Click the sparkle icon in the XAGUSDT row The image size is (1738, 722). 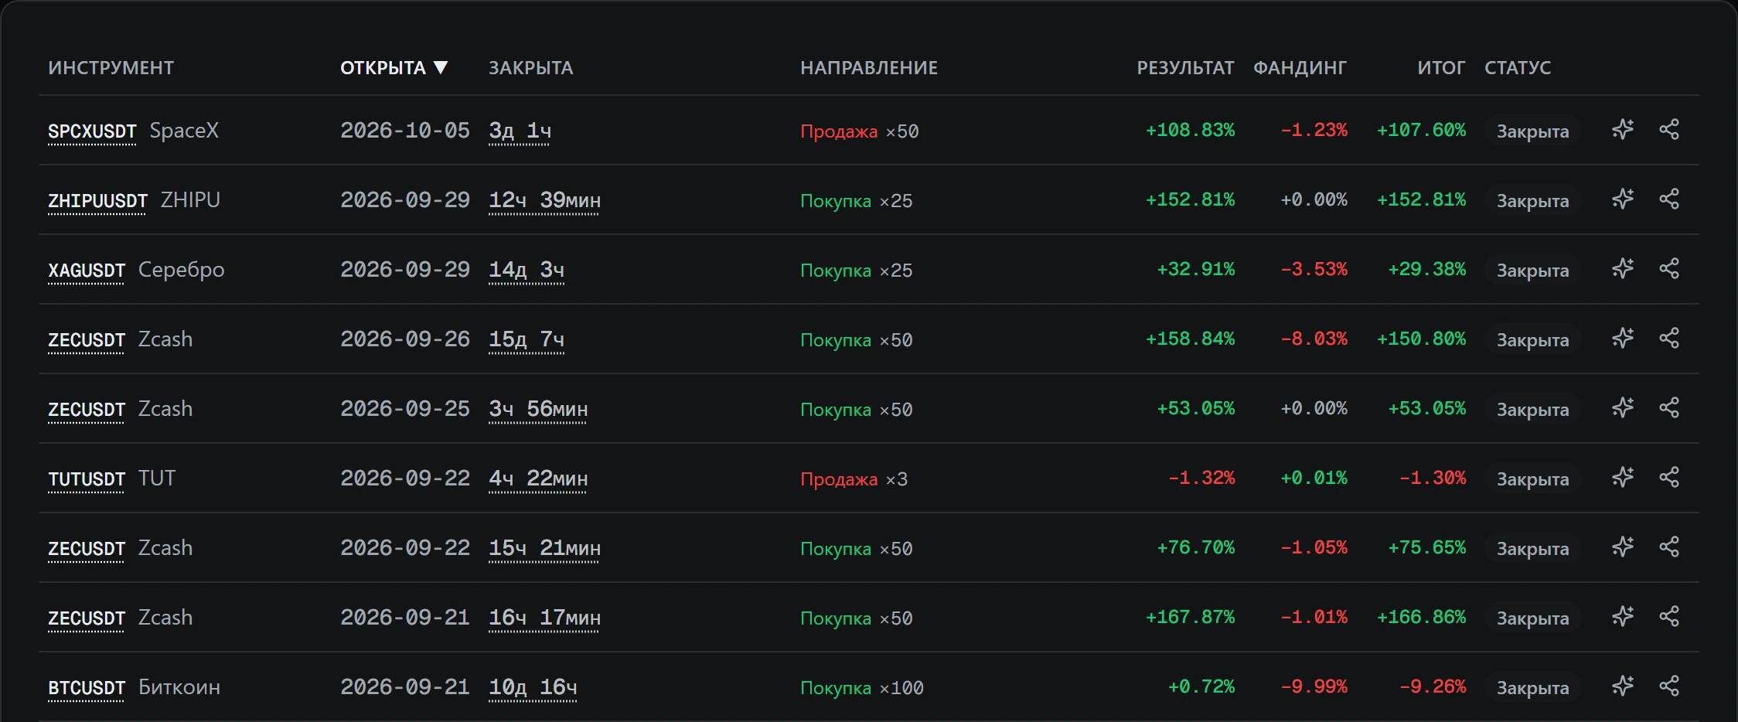tap(1623, 269)
